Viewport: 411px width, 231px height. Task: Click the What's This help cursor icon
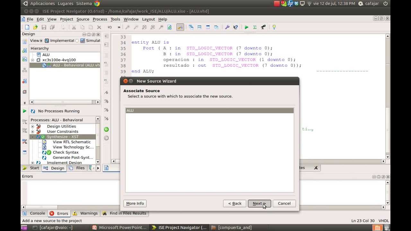click(x=235, y=27)
